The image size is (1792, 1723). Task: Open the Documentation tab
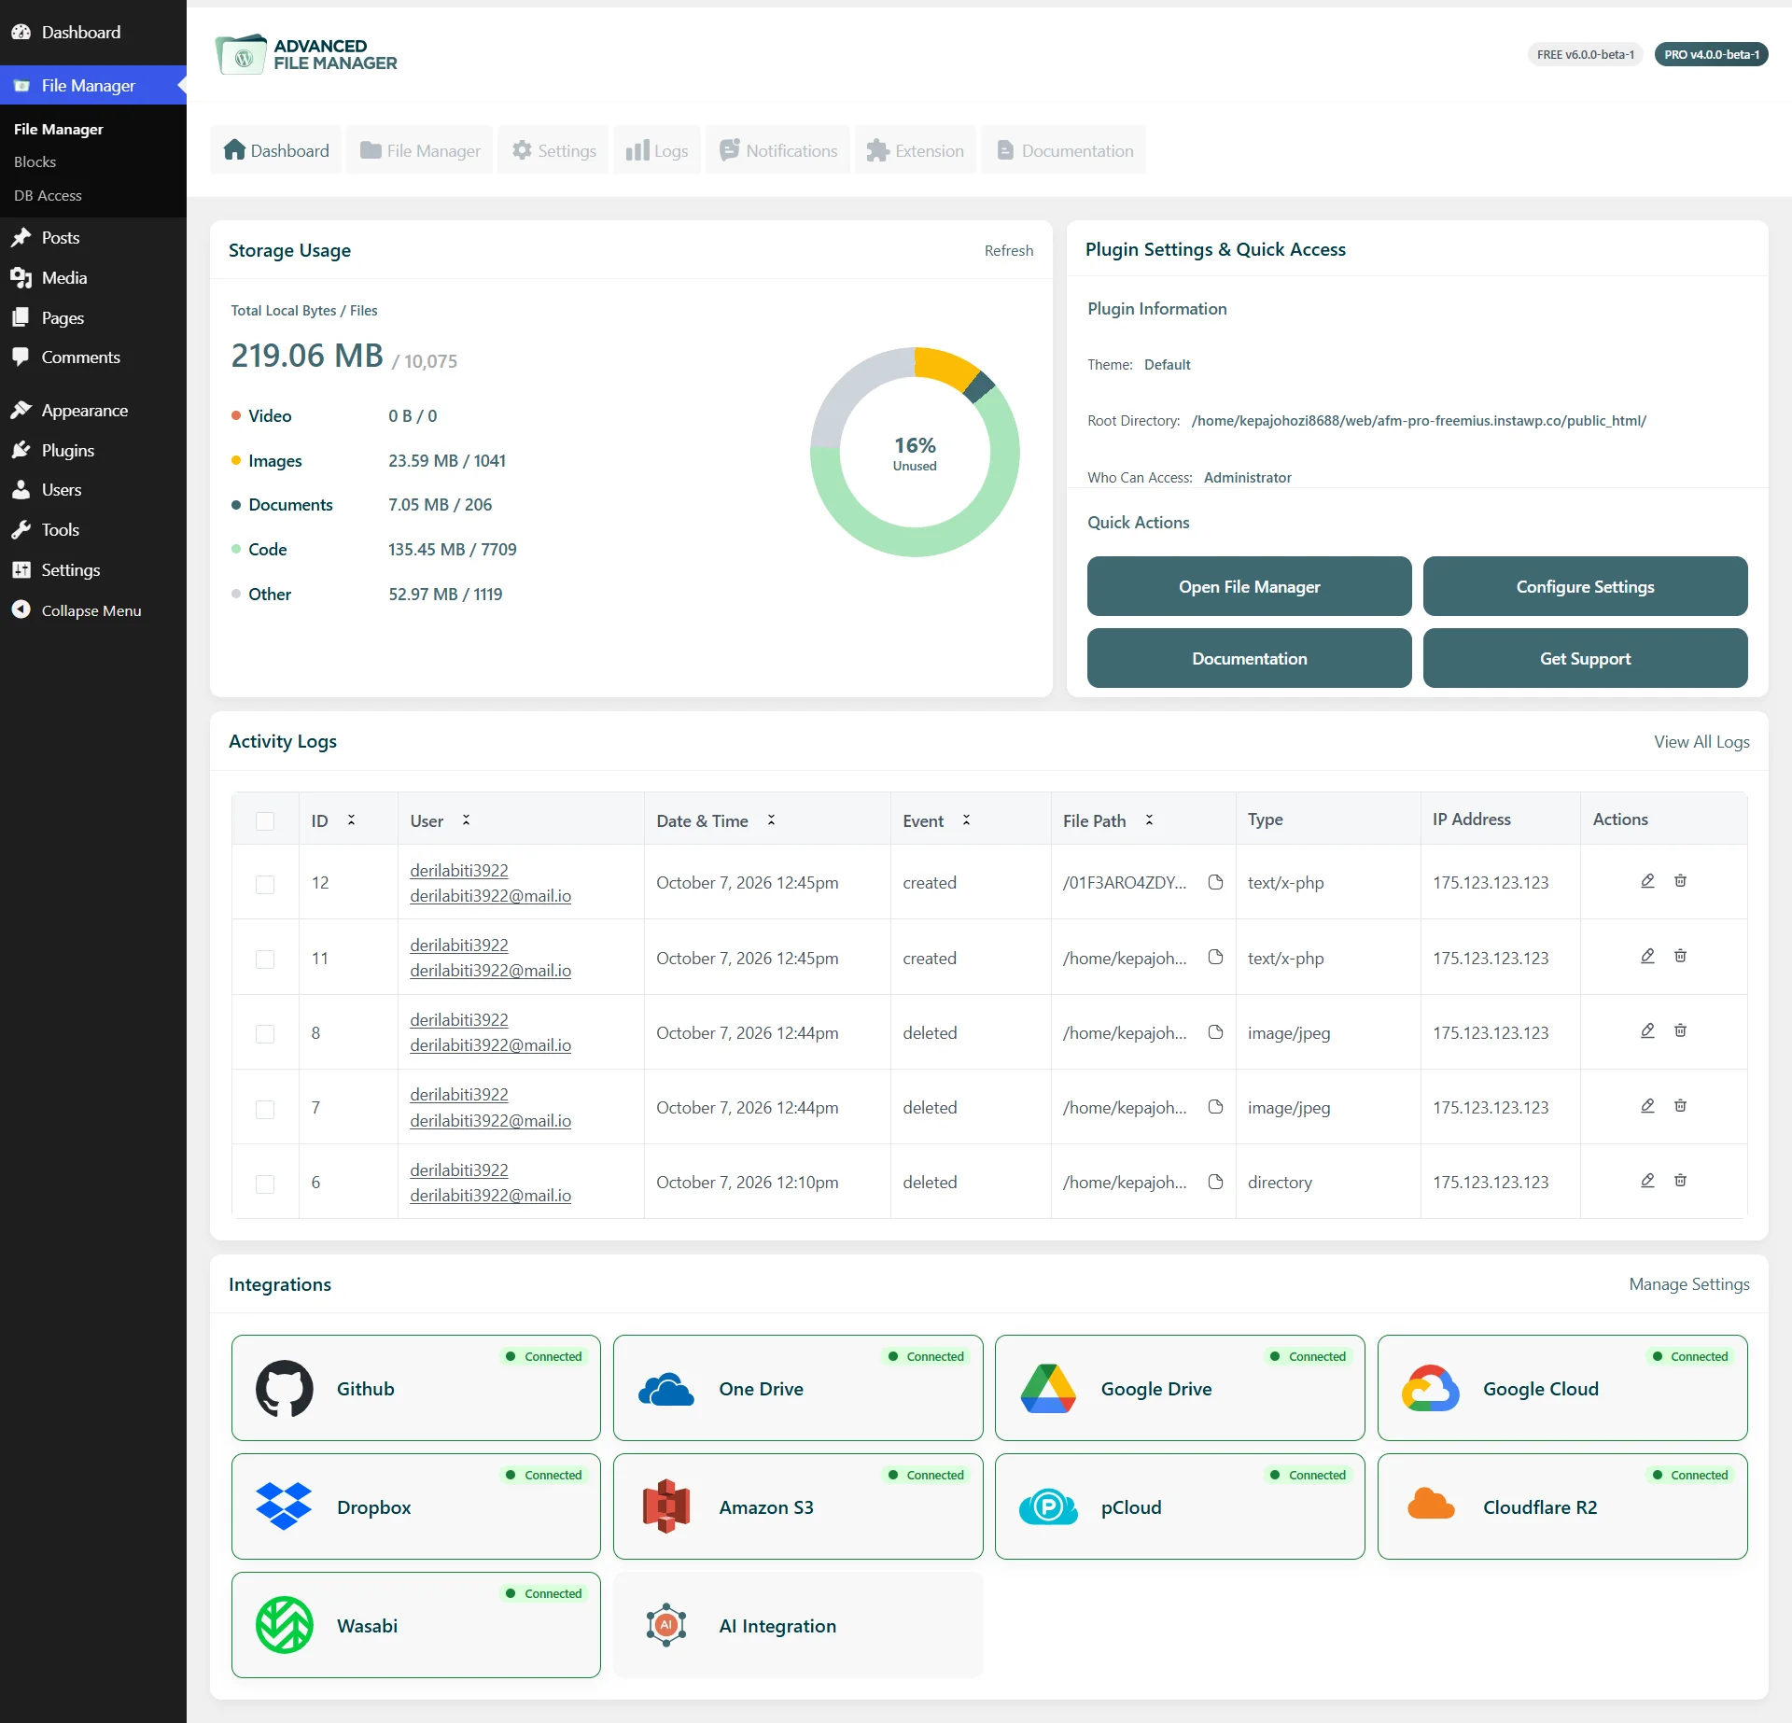[1065, 150]
